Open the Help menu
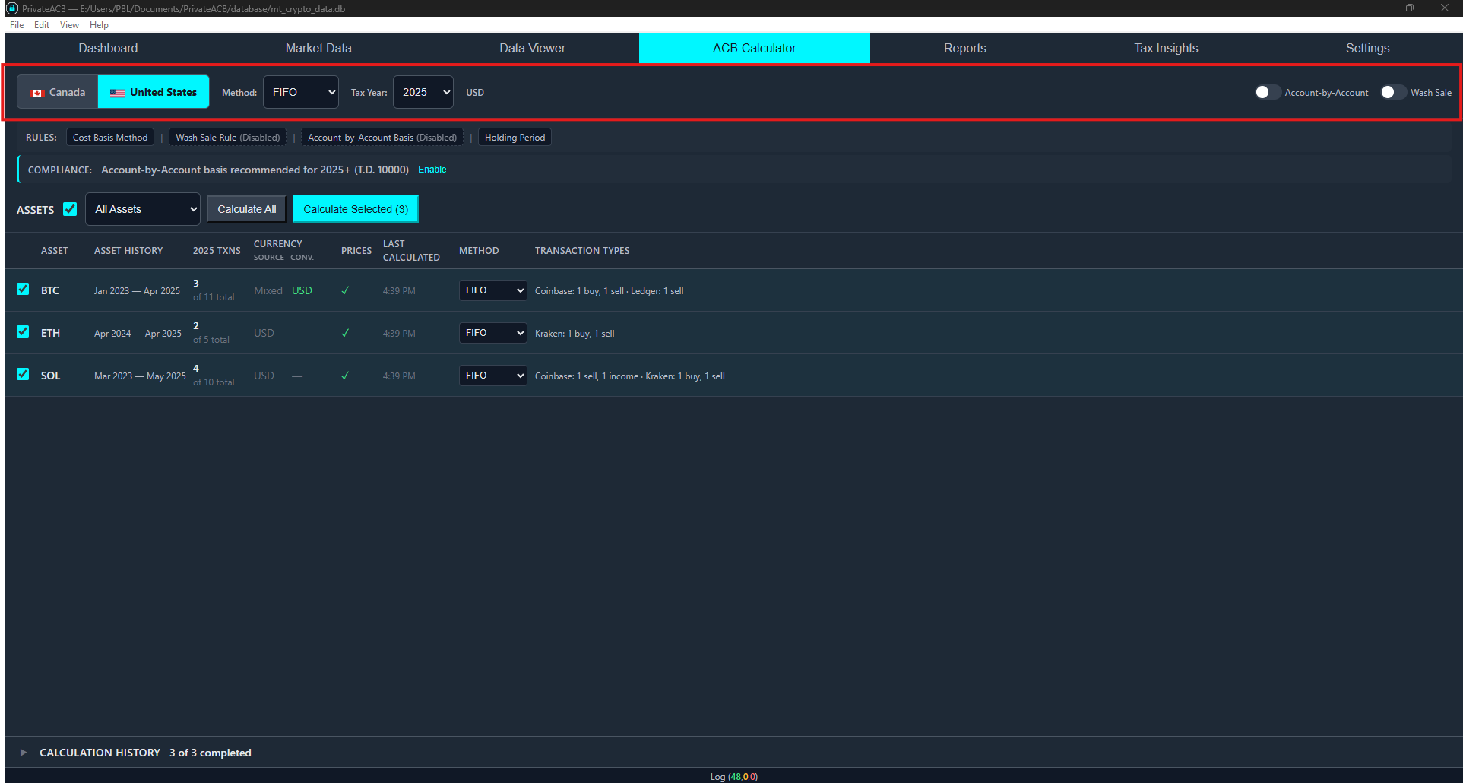Image resolution: width=1463 pixels, height=783 pixels. pos(99,24)
